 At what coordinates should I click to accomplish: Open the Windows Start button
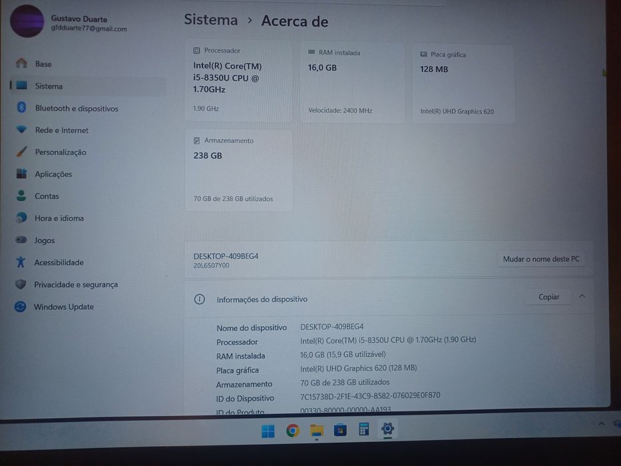(x=268, y=431)
